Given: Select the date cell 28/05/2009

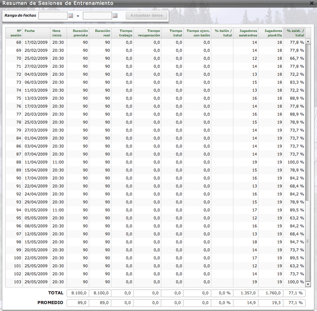Looking at the screenshot, I should click(x=36, y=274).
